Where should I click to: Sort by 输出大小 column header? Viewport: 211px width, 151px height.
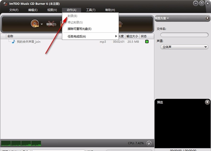click(132, 36)
